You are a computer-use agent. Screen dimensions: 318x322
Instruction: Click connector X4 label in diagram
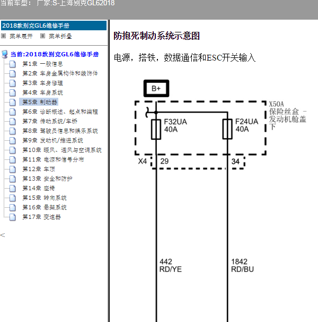click(143, 161)
